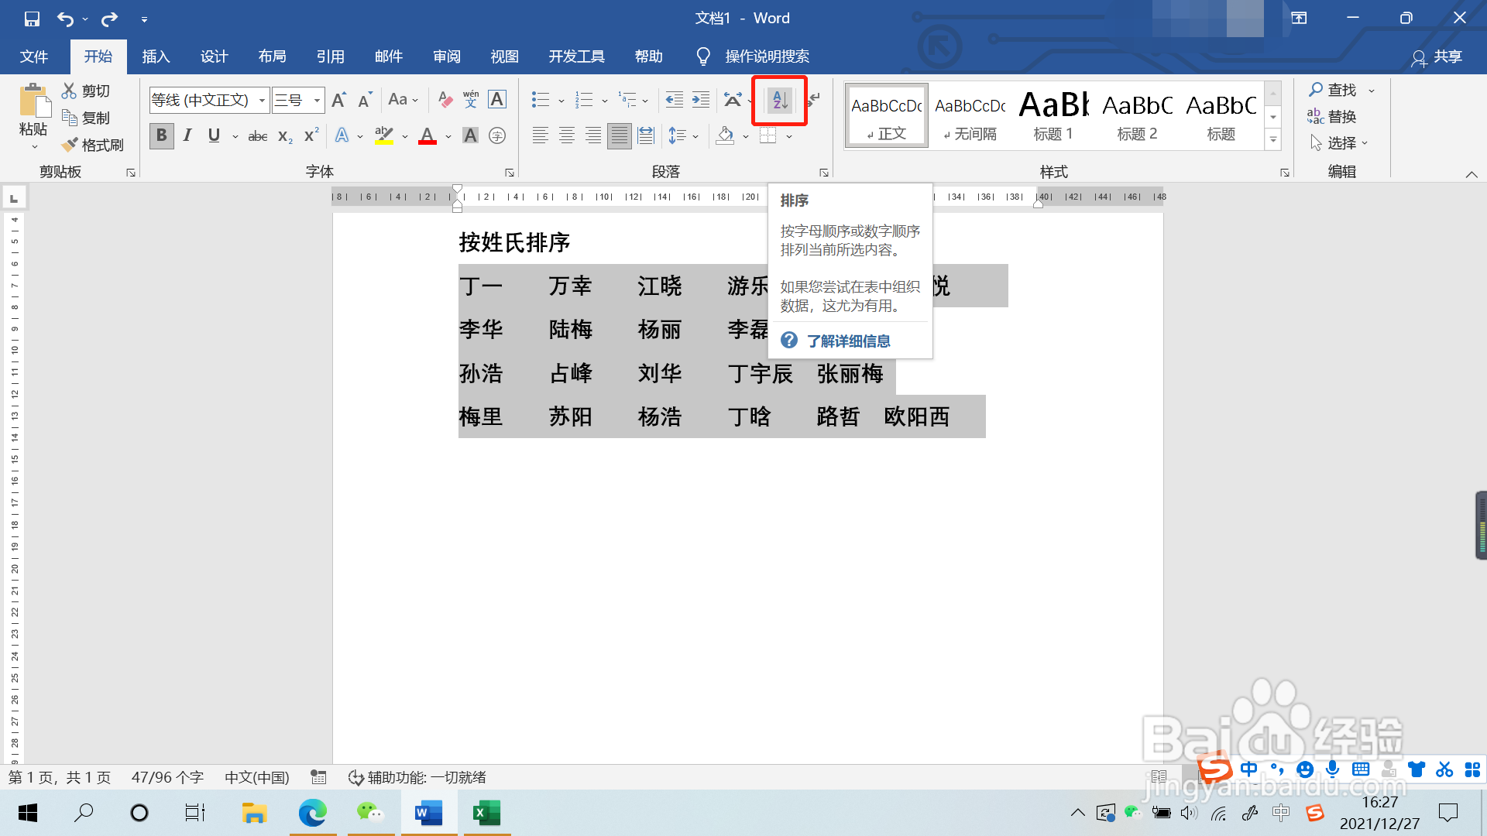This screenshot has height=836, width=1487.
Task: Click the Show paragraph marks icon
Action: click(814, 100)
